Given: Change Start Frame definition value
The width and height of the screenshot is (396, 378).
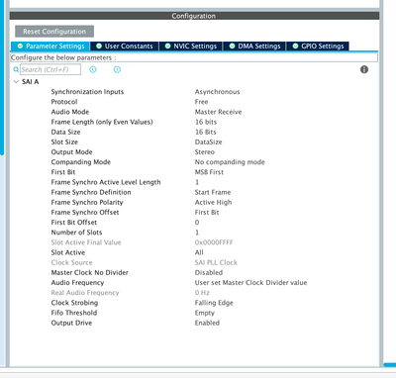Looking at the screenshot, I should 213,192.
